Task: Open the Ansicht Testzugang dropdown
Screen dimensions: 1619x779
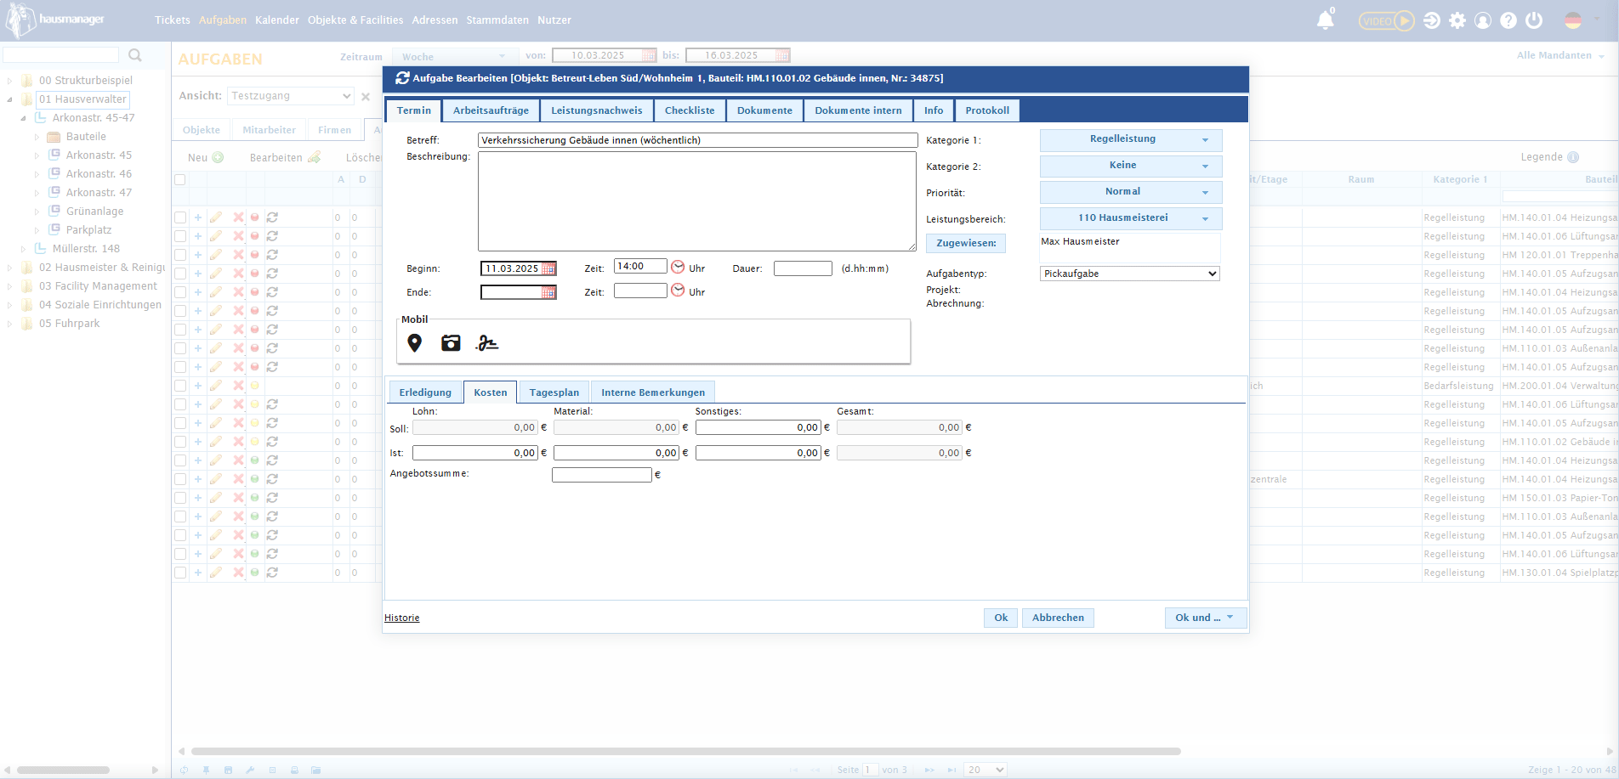Action: point(291,96)
